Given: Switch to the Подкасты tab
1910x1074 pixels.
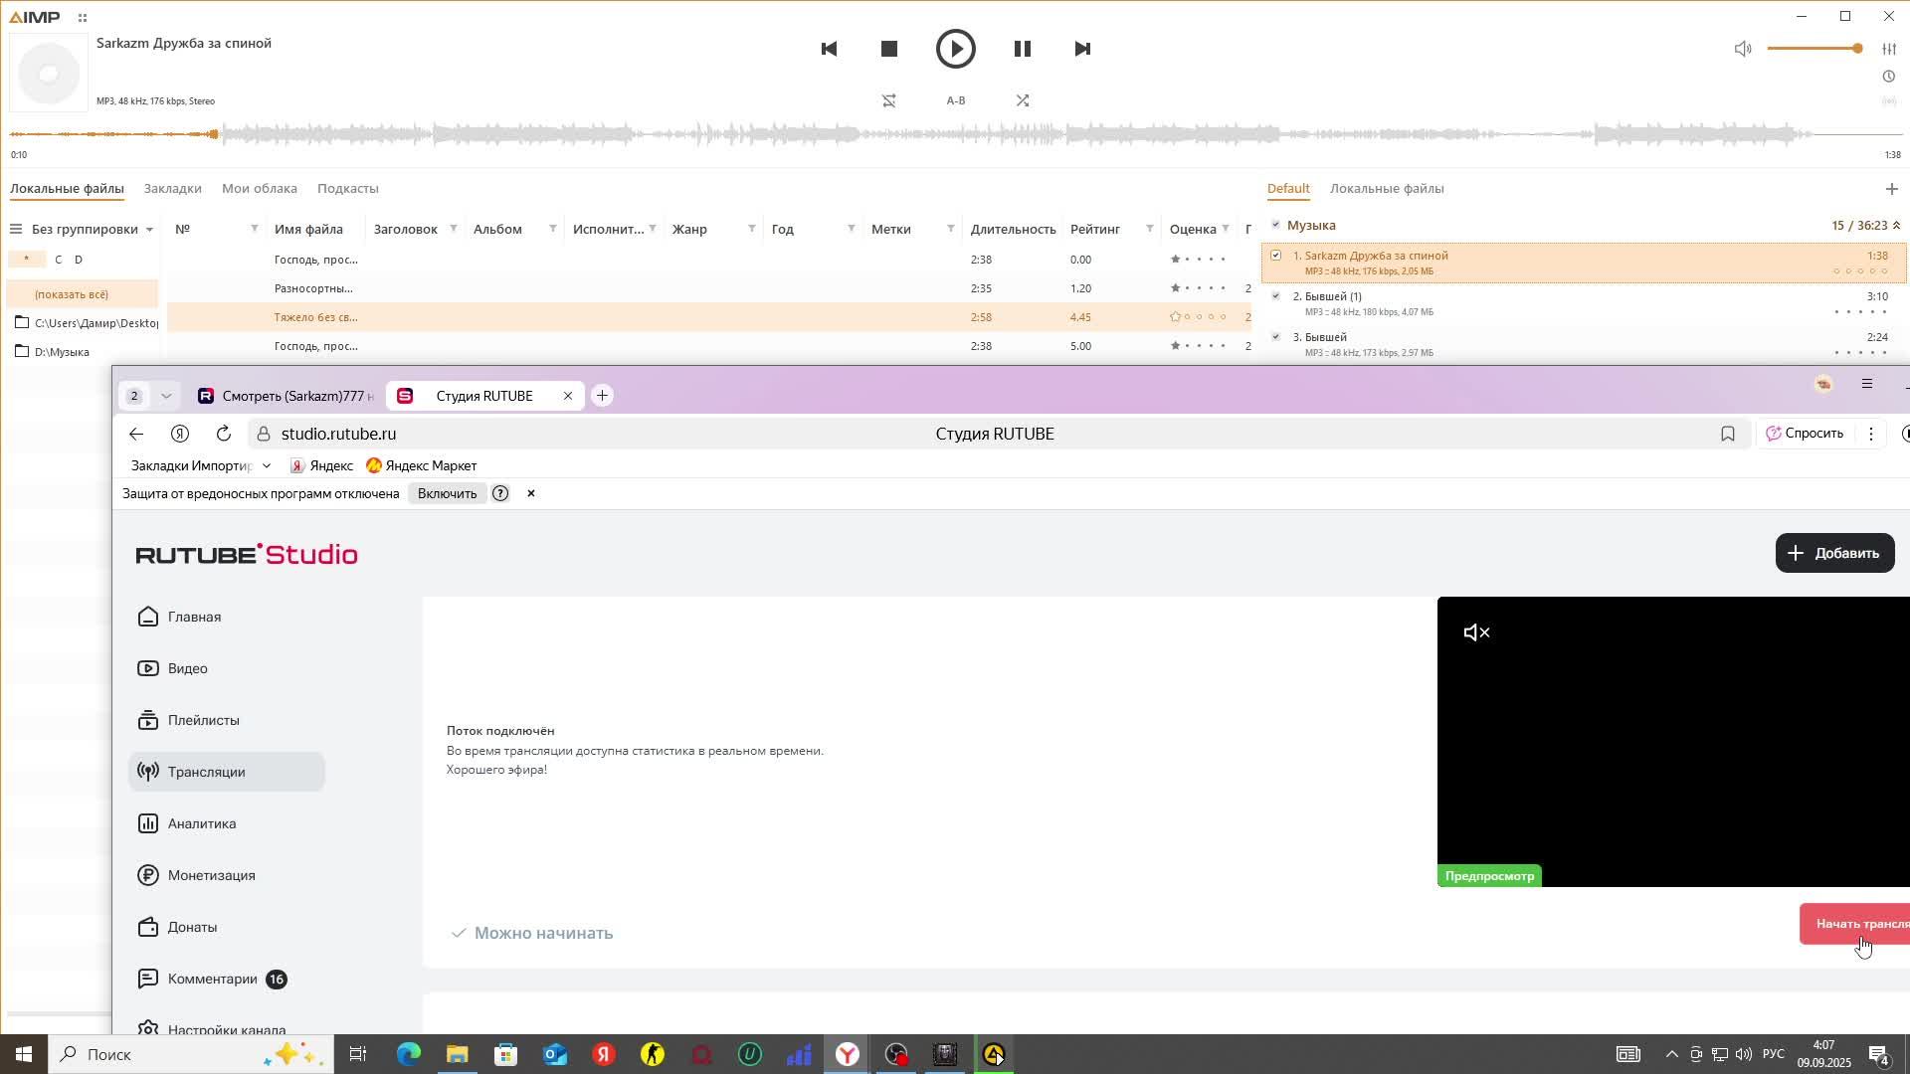Looking at the screenshot, I should (347, 188).
